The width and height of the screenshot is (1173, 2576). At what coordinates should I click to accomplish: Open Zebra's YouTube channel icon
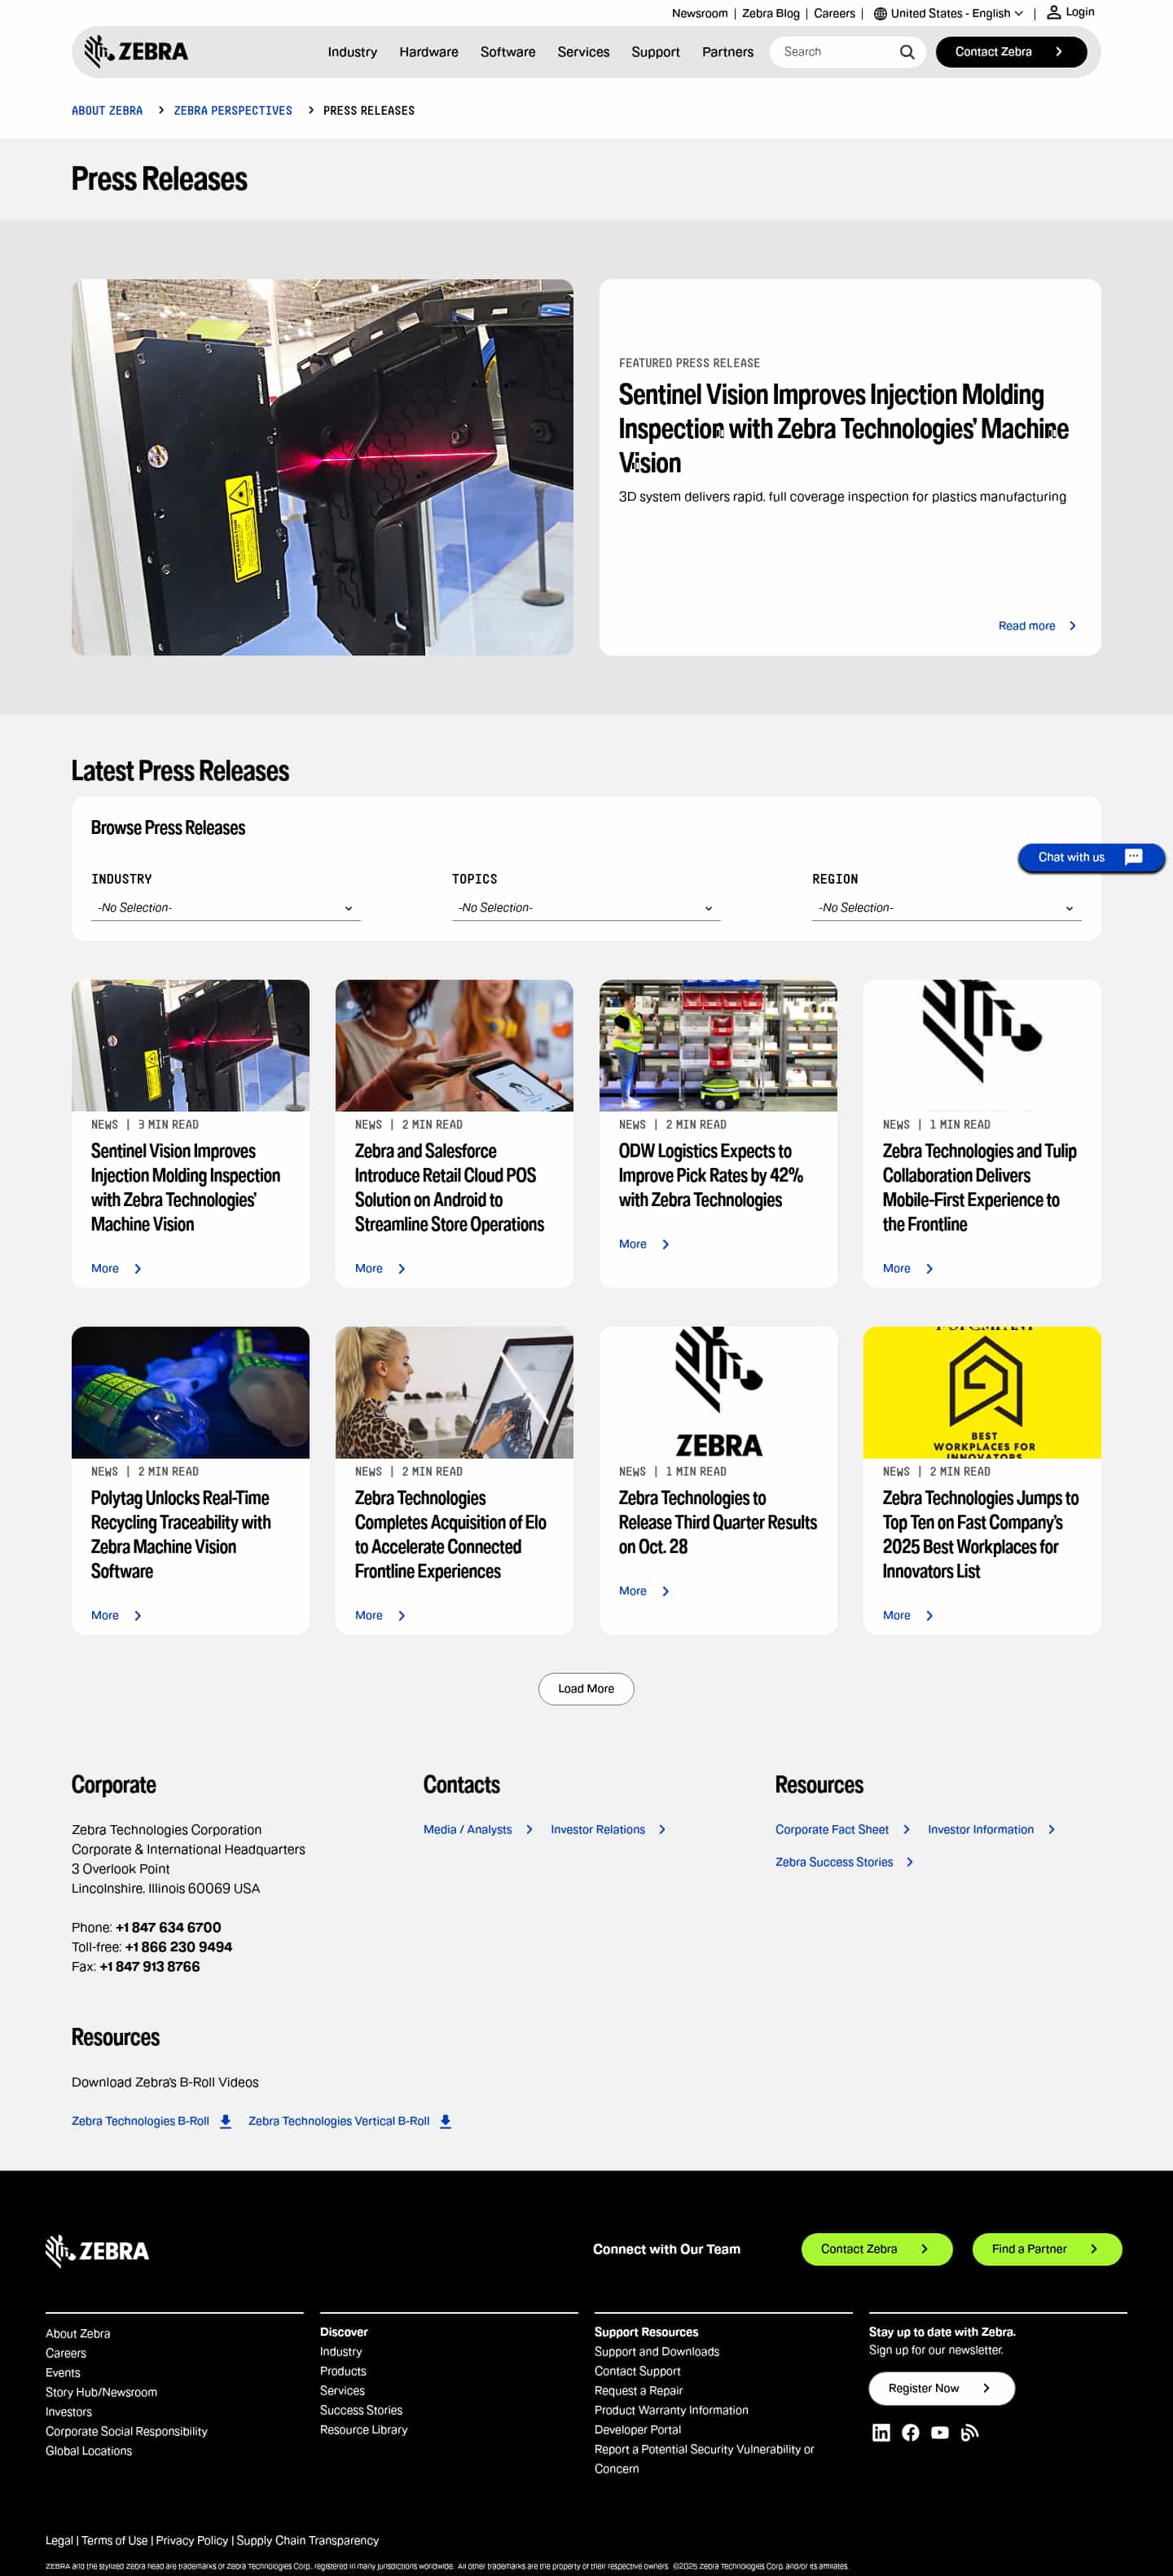940,2432
